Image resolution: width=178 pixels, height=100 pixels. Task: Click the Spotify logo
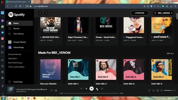[x=17, y=15]
